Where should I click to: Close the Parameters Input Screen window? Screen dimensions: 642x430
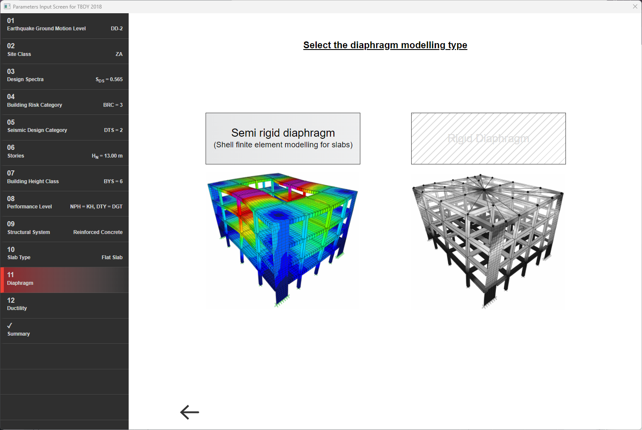coord(635,6)
